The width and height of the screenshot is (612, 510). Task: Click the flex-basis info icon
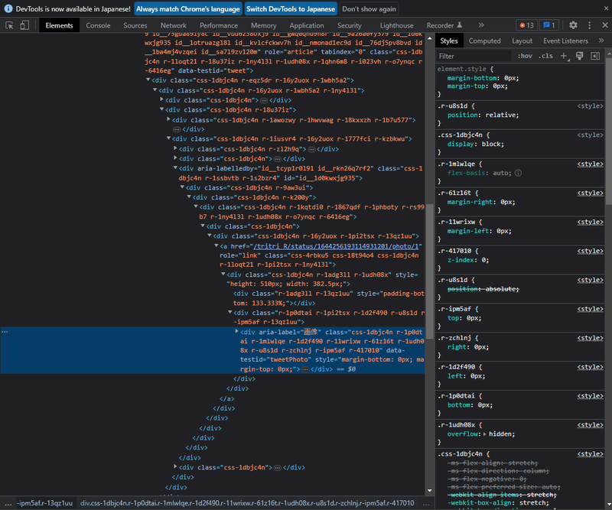(519, 173)
